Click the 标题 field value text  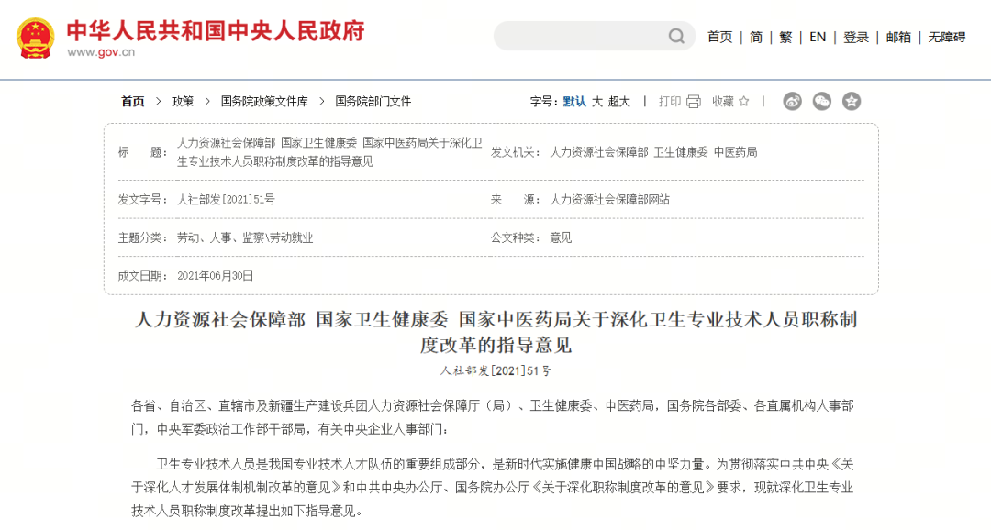(x=329, y=152)
